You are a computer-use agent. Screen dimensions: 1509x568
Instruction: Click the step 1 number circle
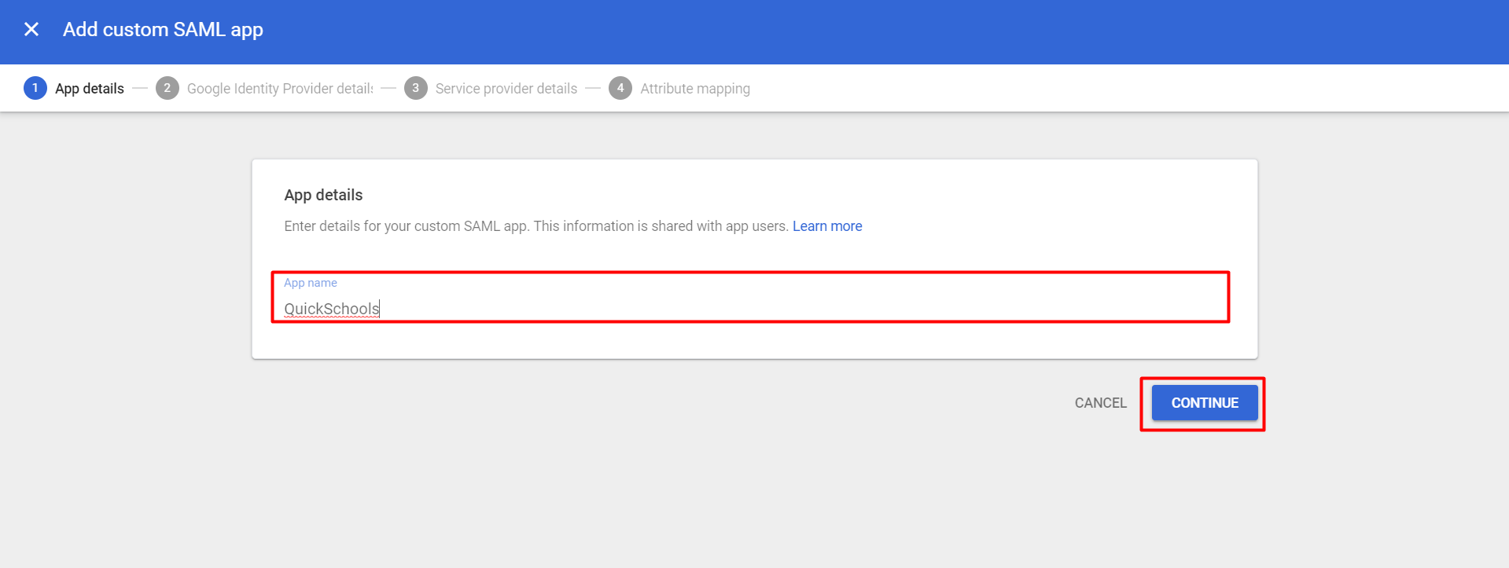pyautogui.click(x=35, y=88)
